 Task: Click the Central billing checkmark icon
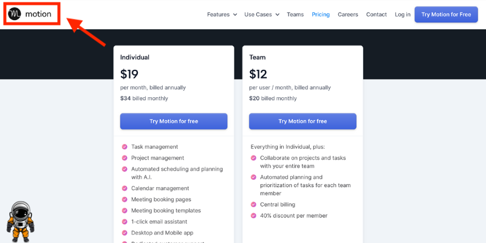tap(253, 205)
